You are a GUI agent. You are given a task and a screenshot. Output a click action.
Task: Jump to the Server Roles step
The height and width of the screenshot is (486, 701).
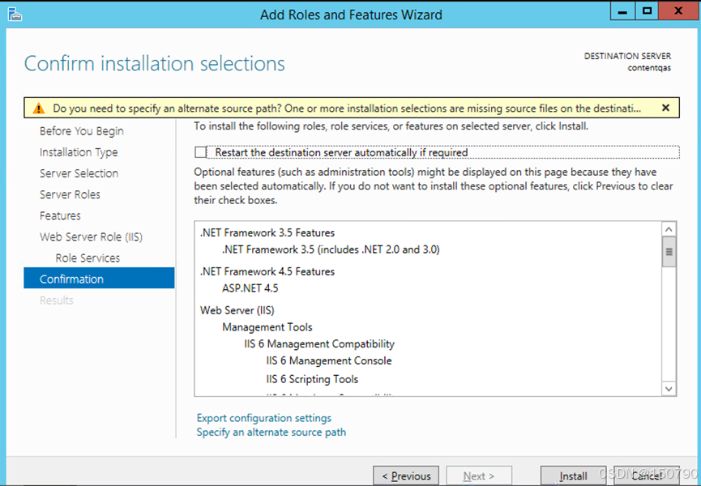(x=70, y=194)
